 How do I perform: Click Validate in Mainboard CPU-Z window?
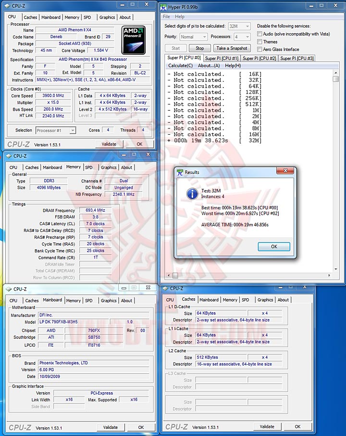pos(110,427)
